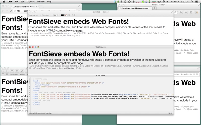Pick the black text color swatch
Viewport: 201px width, 125px height.
62,15
